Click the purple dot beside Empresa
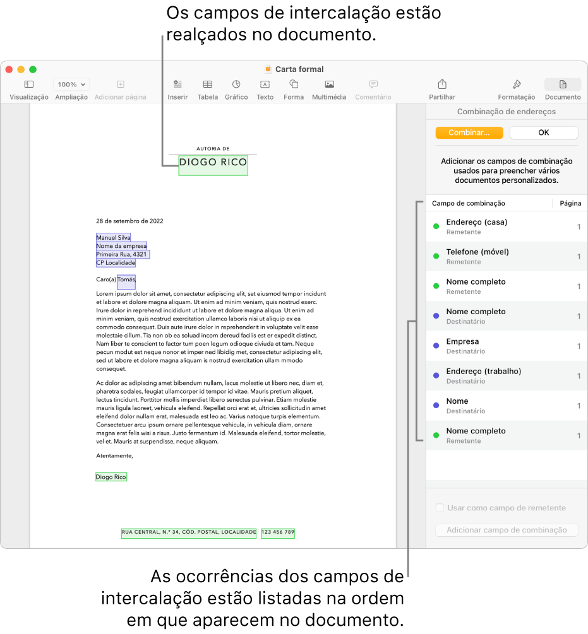This screenshot has height=634, width=588. [x=436, y=346]
